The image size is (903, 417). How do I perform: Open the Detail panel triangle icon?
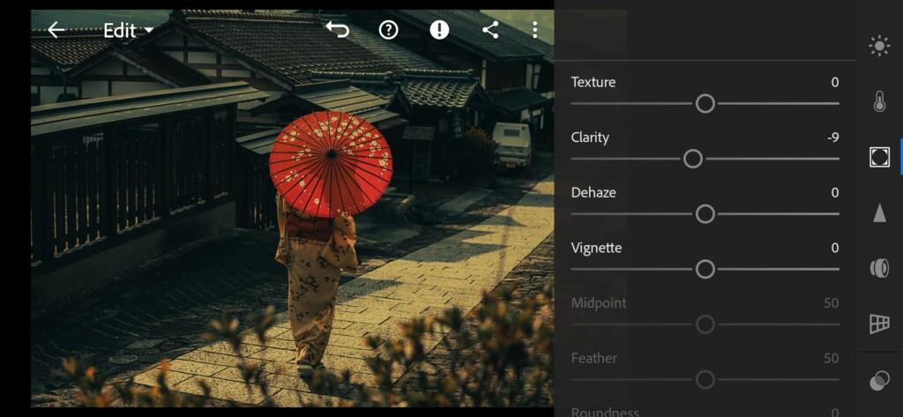879,212
